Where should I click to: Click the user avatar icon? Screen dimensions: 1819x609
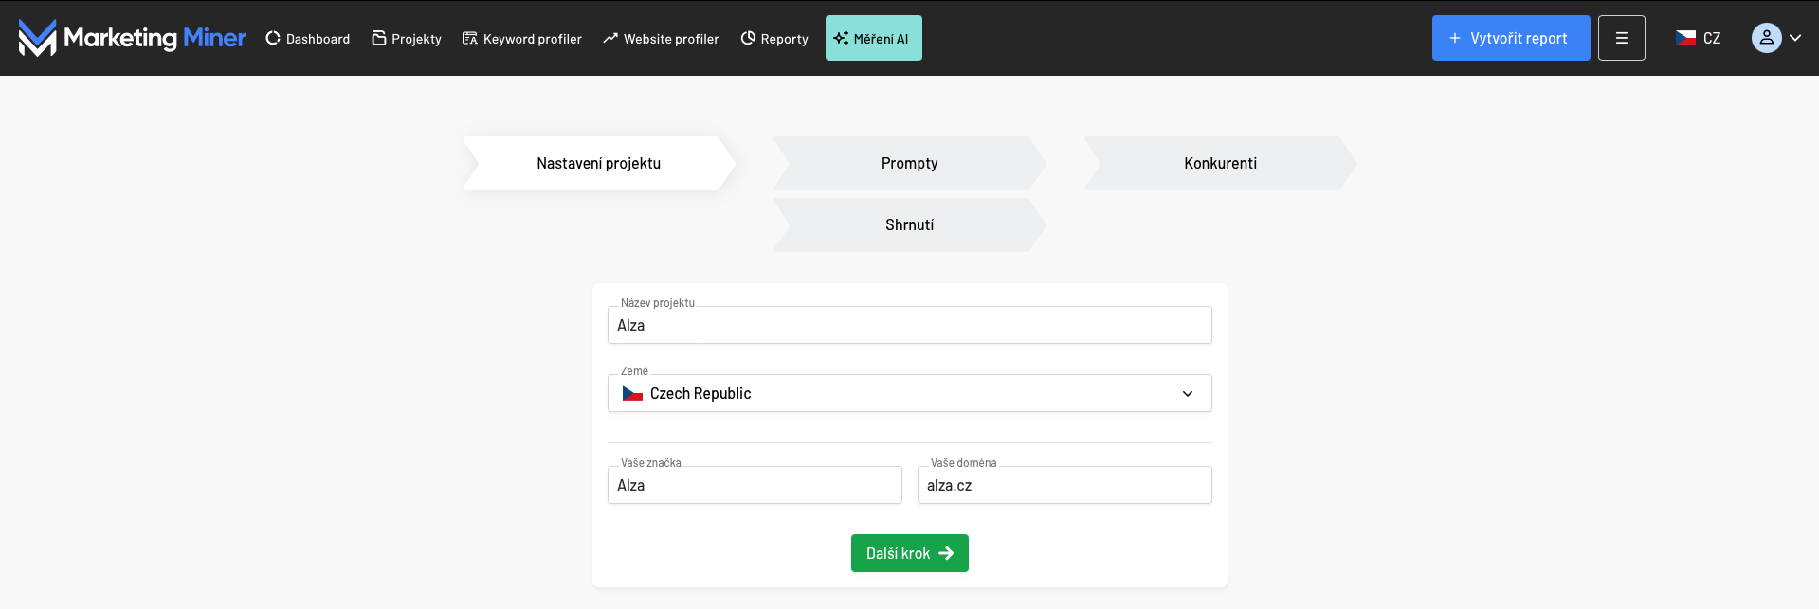[x=1766, y=38]
